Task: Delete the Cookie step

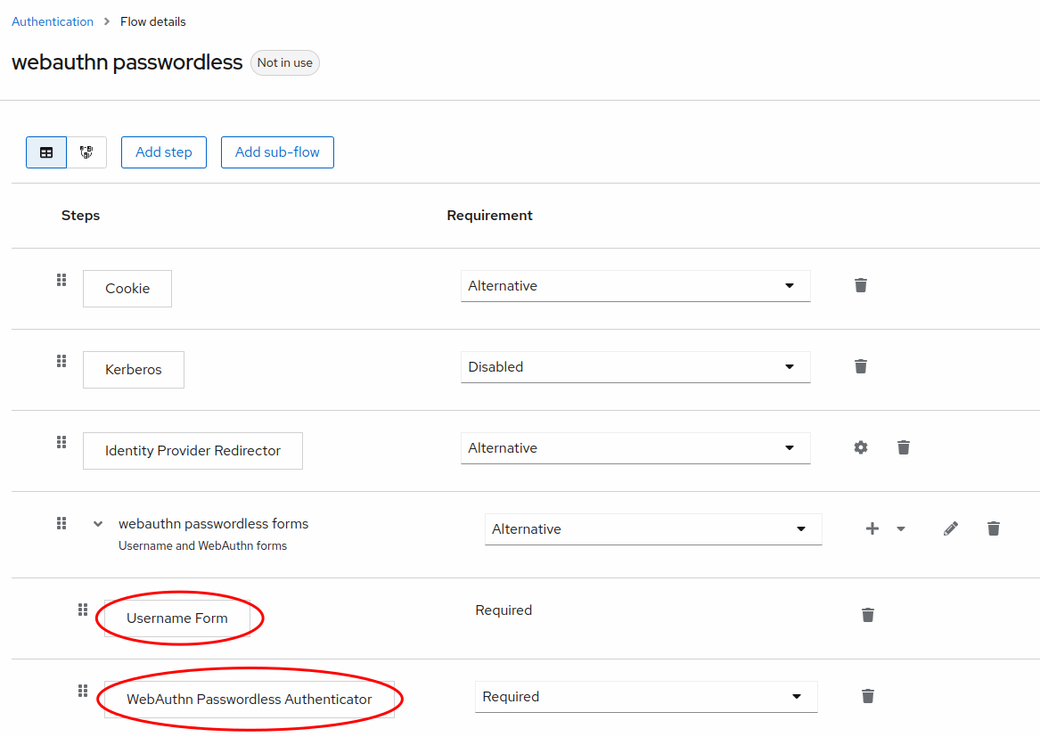Action: click(x=861, y=285)
